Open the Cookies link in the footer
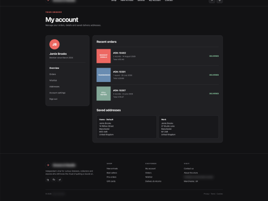Screen dimensions: 268x201 (220, 194)
